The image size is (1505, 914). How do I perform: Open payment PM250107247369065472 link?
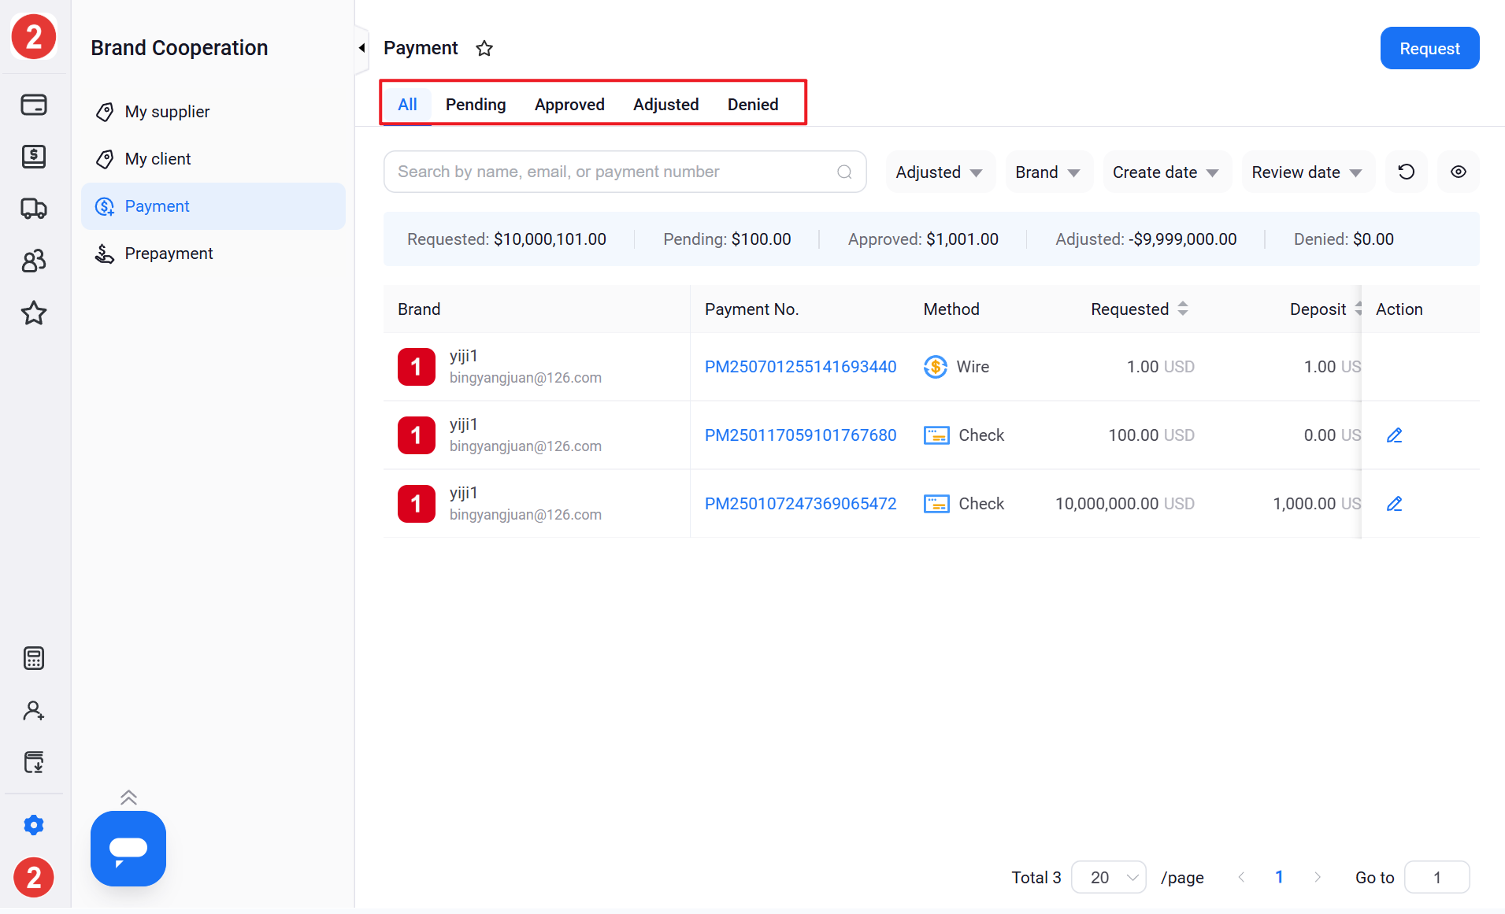click(x=800, y=504)
